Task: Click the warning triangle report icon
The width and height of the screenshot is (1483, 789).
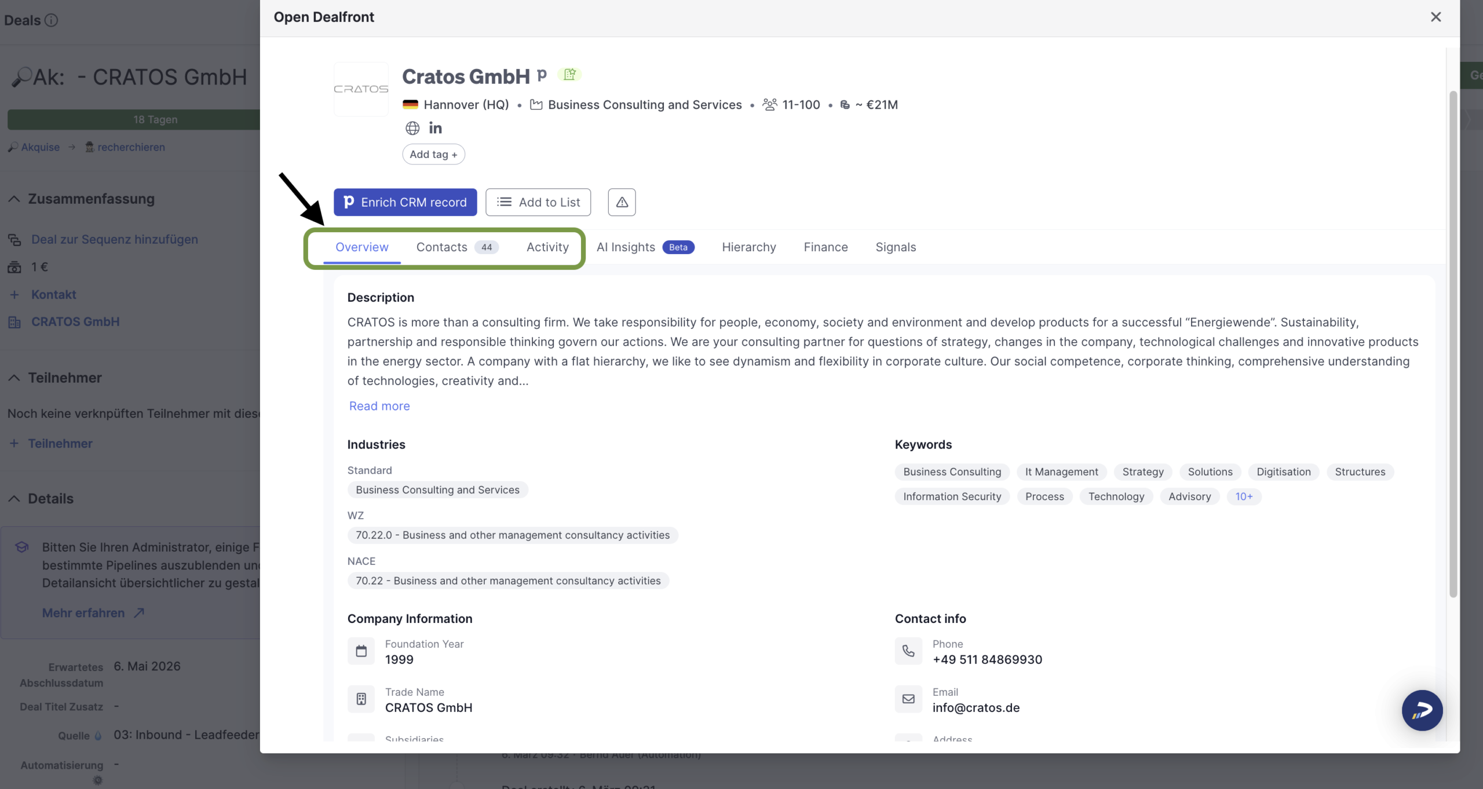Action: click(x=622, y=202)
